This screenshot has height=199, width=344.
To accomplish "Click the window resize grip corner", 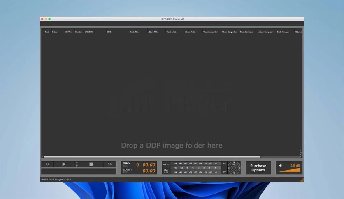I will coord(302,180).
